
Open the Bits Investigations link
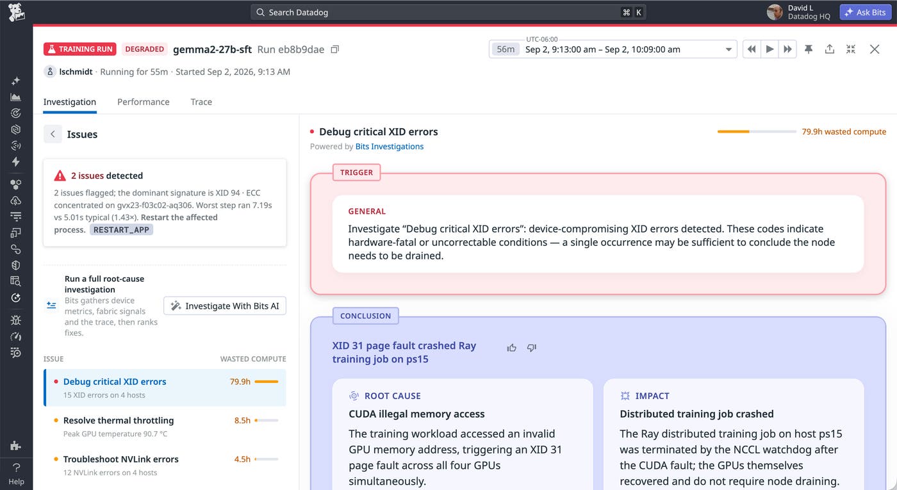[390, 147]
